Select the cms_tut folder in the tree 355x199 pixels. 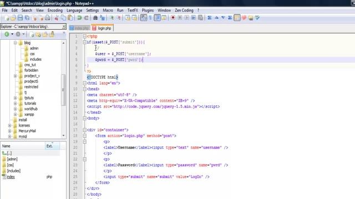coord(30,65)
